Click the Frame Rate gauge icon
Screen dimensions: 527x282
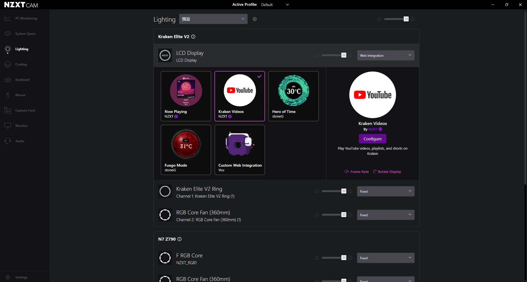click(347, 172)
